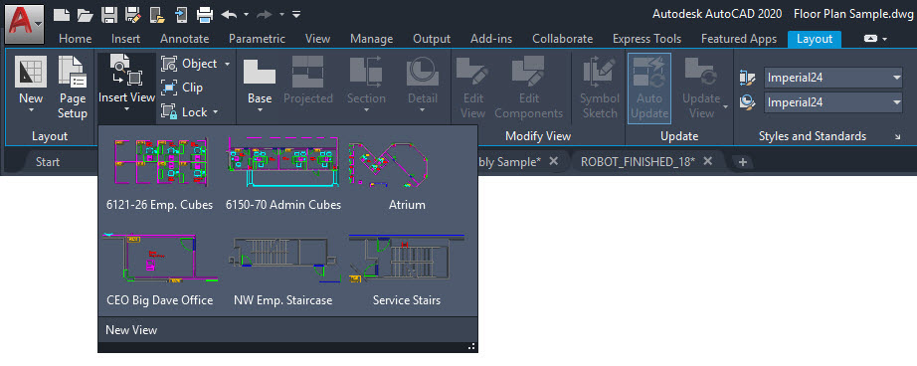The height and width of the screenshot is (366, 917).
Task: Click the Plot printer icon
Action: [x=204, y=14]
